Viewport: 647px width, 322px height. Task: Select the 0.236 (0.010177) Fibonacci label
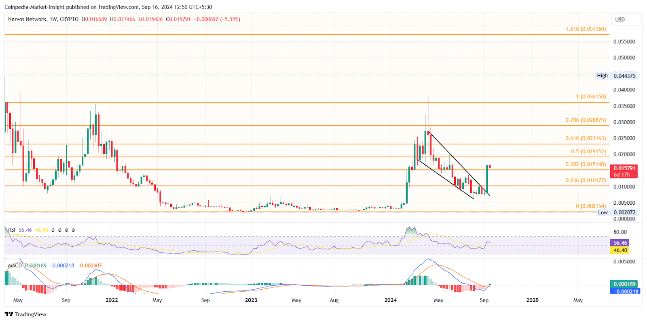[x=586, y=180]
